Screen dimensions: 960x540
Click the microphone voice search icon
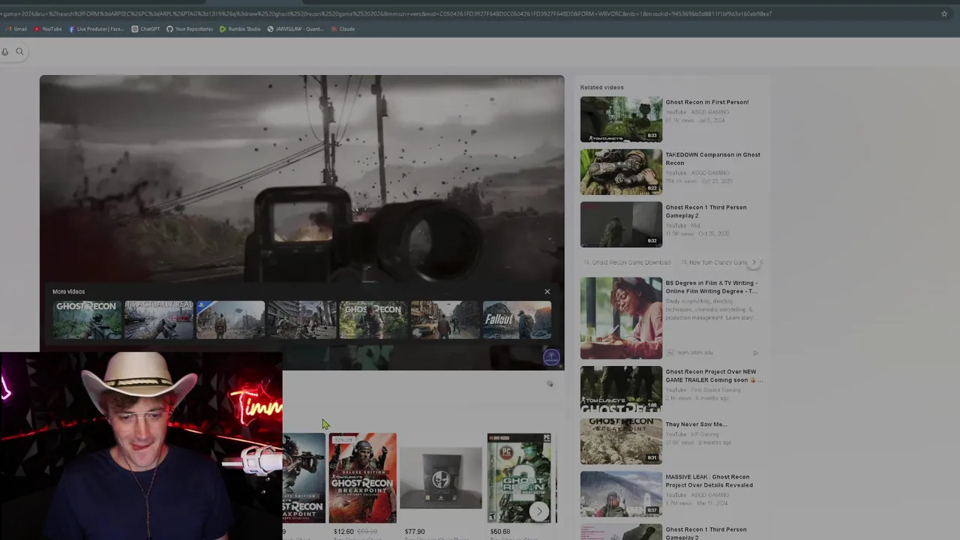(x=5, y=52)
